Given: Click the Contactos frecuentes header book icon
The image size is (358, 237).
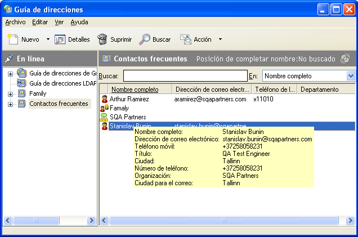Looking at the screenshot, I should 106,59.
